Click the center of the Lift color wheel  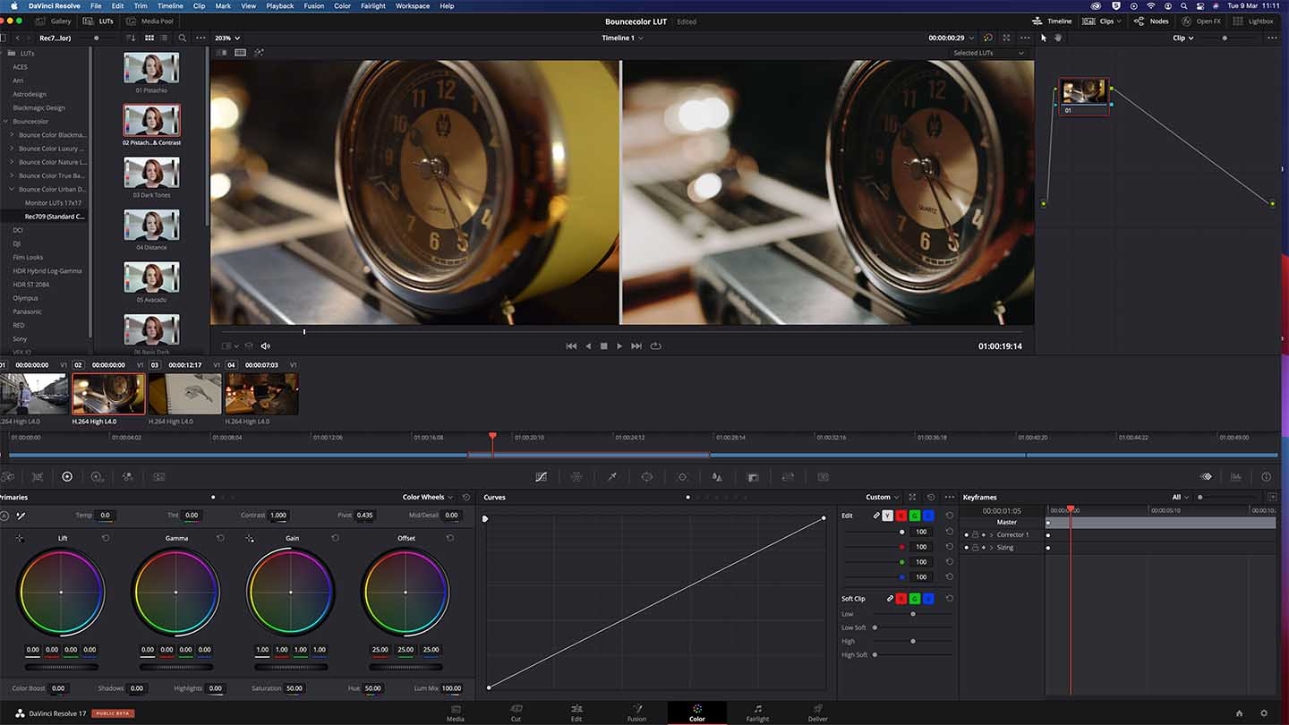coord(61,592)
